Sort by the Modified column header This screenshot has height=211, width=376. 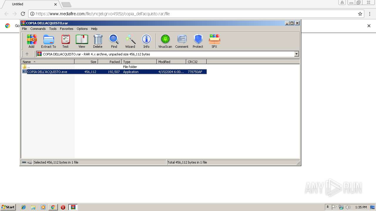pyautogui.click(x=171, y=62)
